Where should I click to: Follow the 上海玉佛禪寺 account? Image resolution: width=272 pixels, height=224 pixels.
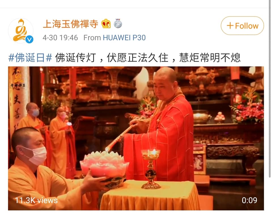(242, 26)
